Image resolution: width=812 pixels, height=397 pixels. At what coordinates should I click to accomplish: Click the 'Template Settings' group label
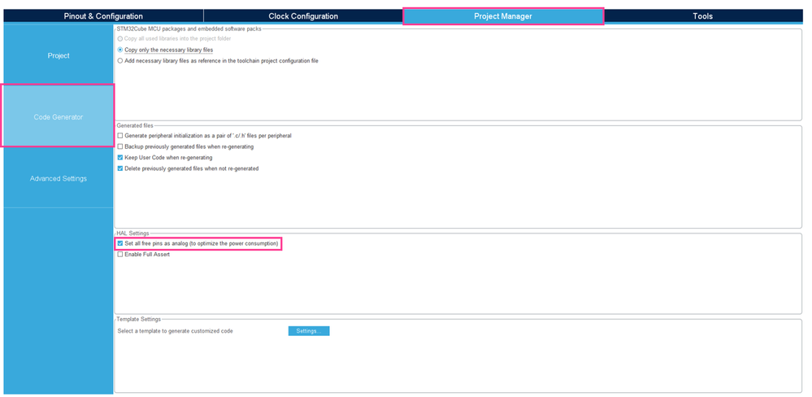coord(139,319)
